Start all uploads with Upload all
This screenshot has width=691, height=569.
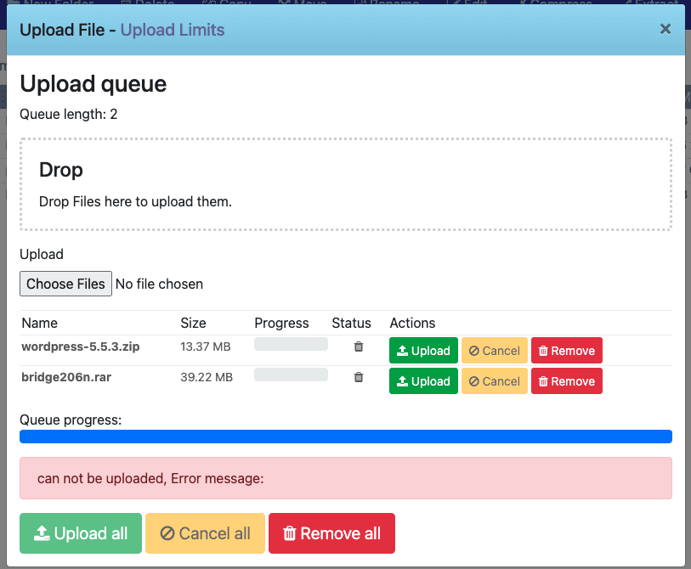tap(81, 533)
